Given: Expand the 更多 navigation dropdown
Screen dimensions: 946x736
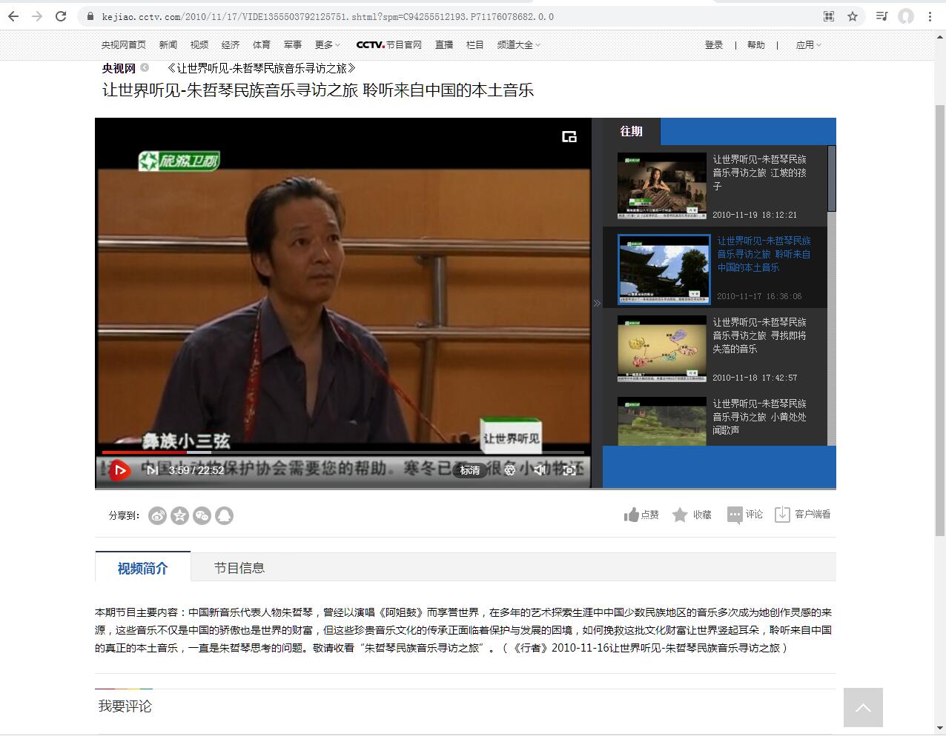Looking at the screenshot, I should 327,45.
